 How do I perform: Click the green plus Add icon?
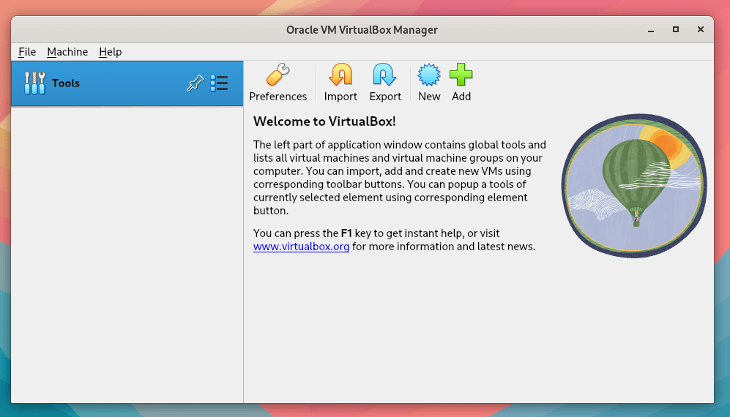pyautogui.click(x=461, y=75)
